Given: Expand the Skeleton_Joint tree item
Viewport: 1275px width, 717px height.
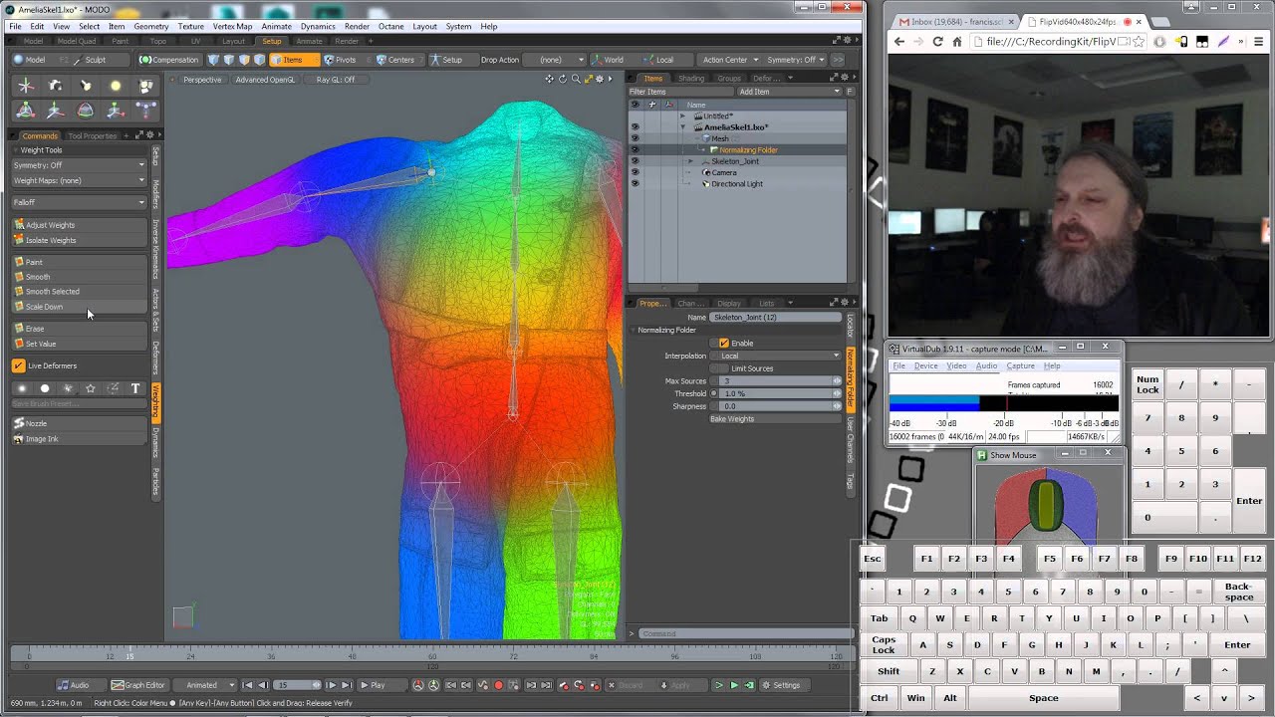Looking at the screenshot, I should point(690,161).
